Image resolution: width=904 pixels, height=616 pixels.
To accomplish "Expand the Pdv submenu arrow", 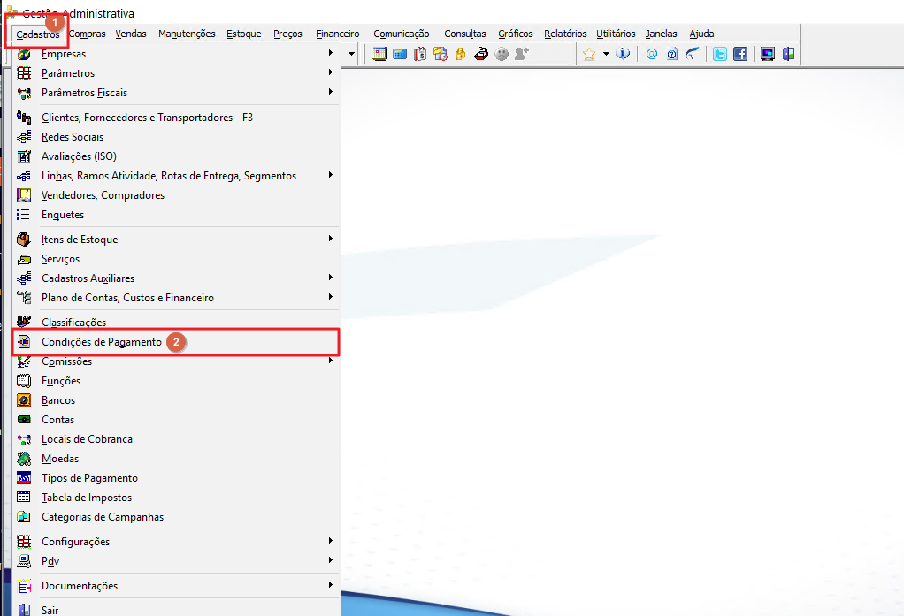I will [330, 560].
